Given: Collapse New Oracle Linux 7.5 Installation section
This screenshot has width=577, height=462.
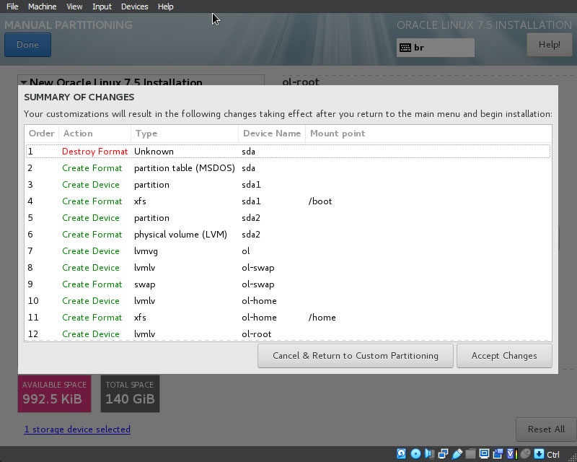Looking at the screenshot, I should [25, 82].
